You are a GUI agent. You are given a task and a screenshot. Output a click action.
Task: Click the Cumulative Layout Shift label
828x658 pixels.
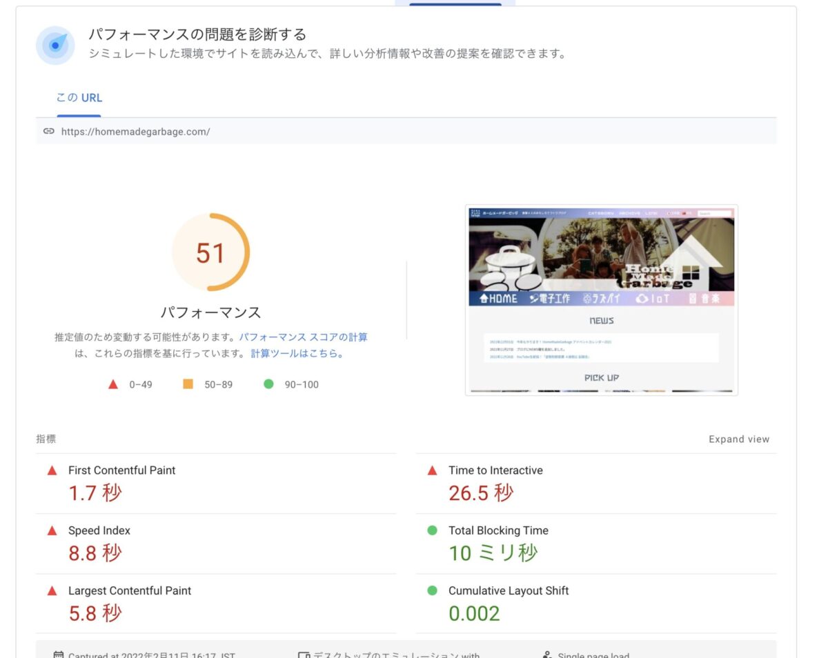point(509,590)
